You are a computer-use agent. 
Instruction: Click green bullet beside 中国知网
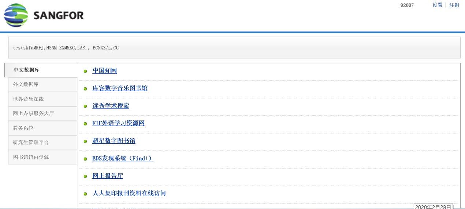[85, 71]
